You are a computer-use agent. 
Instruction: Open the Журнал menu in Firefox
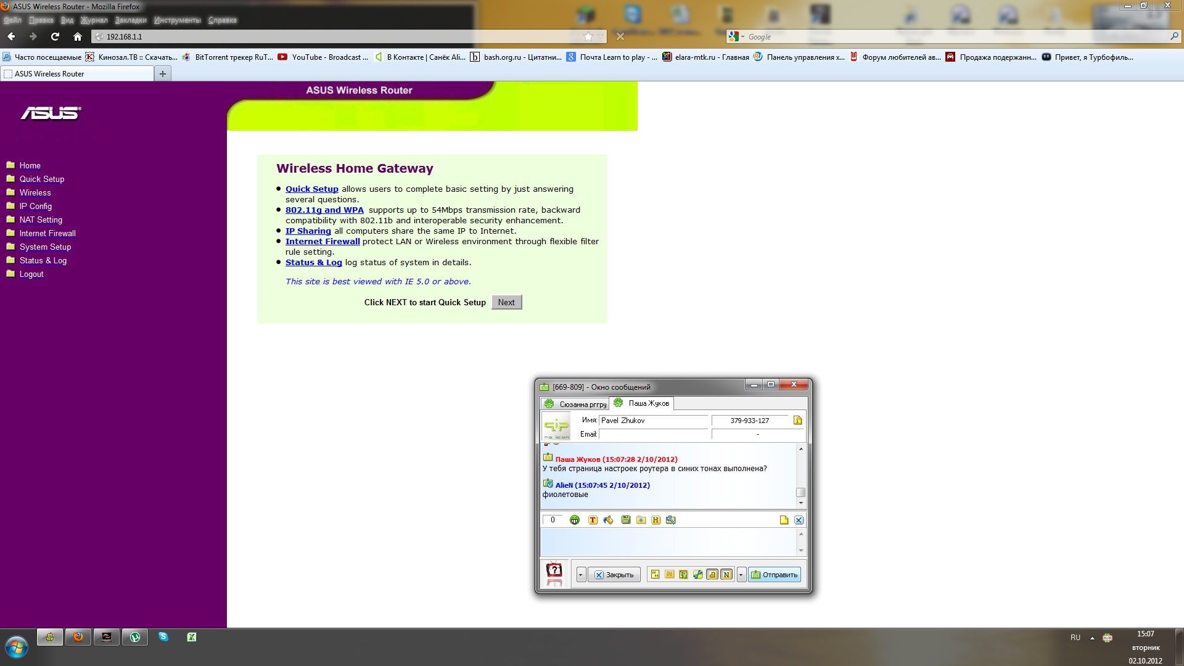94,20
